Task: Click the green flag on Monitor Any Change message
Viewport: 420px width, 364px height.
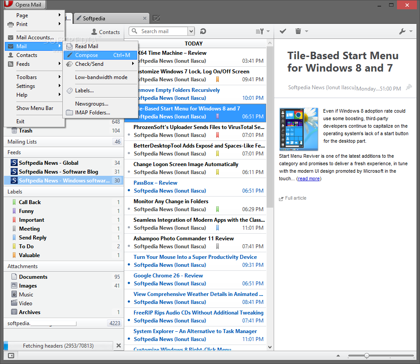Action: [x=218, y=209]
